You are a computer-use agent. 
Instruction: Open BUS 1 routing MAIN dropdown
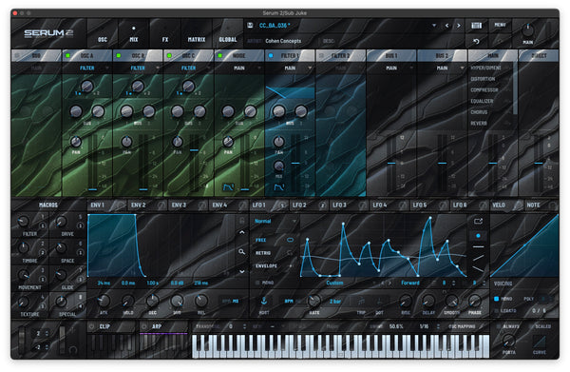tap(391, 69)
